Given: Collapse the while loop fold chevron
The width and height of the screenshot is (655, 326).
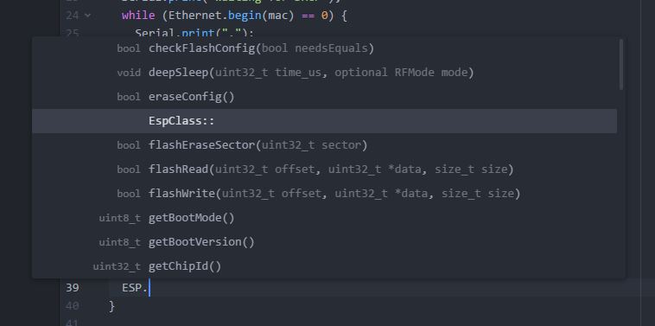Looking at the screenshot, I should point(88,16).
